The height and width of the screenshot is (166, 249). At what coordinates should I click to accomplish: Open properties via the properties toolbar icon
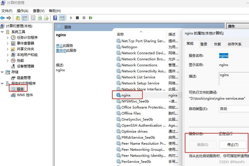(x=32, y=18)
